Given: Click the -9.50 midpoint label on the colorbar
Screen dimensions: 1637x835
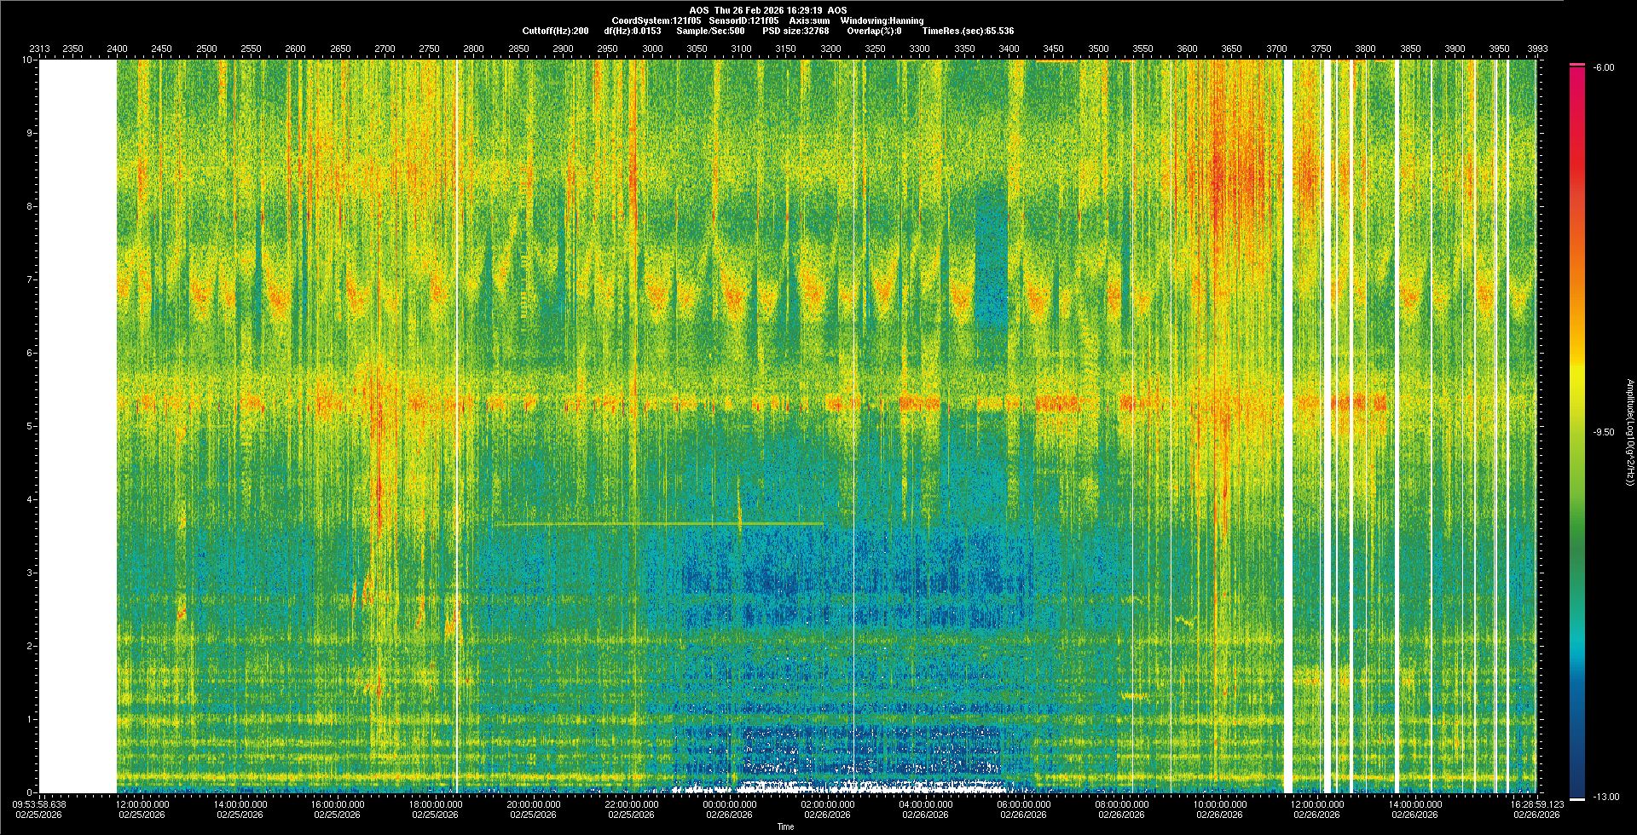Looking at the screenshot, I should pyautogui.click(x=1603, y=432).
